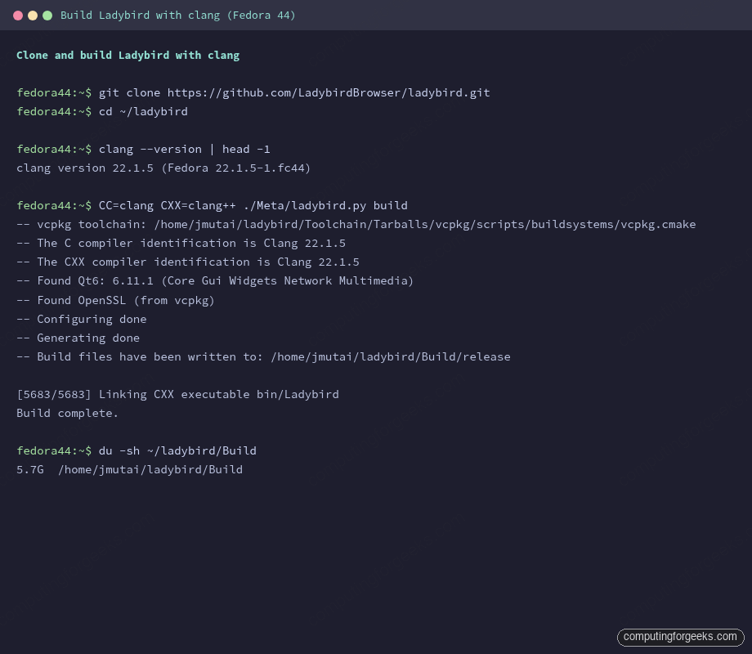Image resolution: width=752 pixels, height=654 pixels.
Task: Click the 'Build complete.' line
Action: [67, 413]
